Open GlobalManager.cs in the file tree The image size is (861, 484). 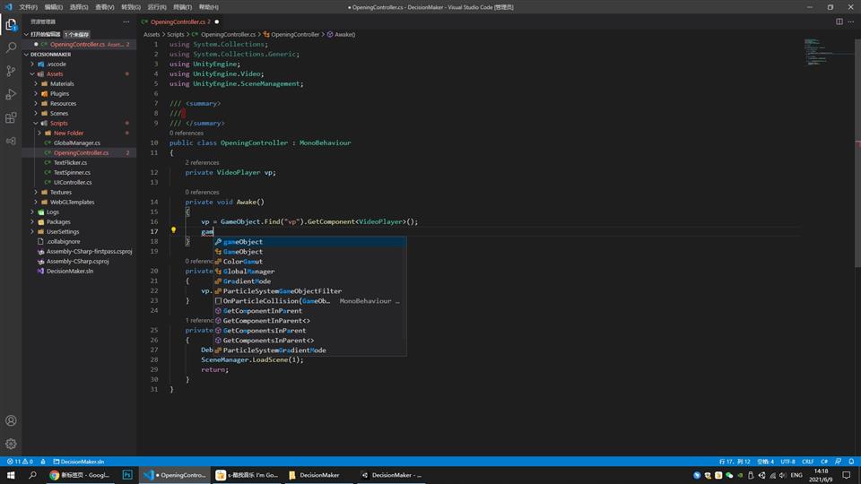pyautogui.click(x=76, y=143)
